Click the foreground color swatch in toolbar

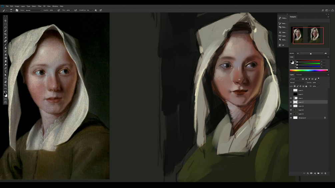5,94
